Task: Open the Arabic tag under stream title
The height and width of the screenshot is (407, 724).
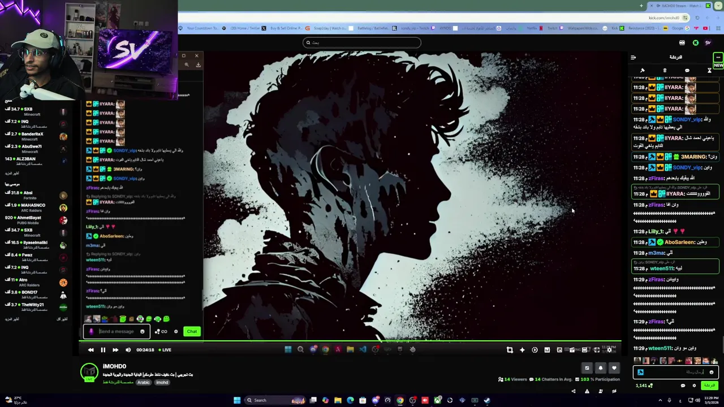Action: [144, 383]
